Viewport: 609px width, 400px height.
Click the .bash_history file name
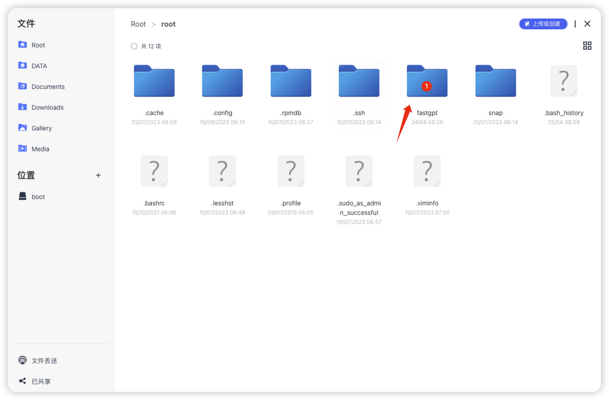564,113
